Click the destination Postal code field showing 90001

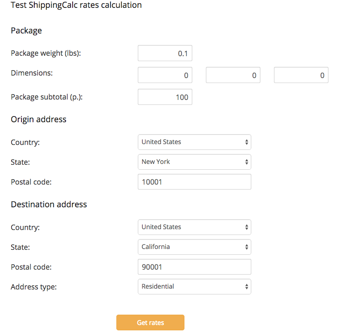(x=194, y=267)
